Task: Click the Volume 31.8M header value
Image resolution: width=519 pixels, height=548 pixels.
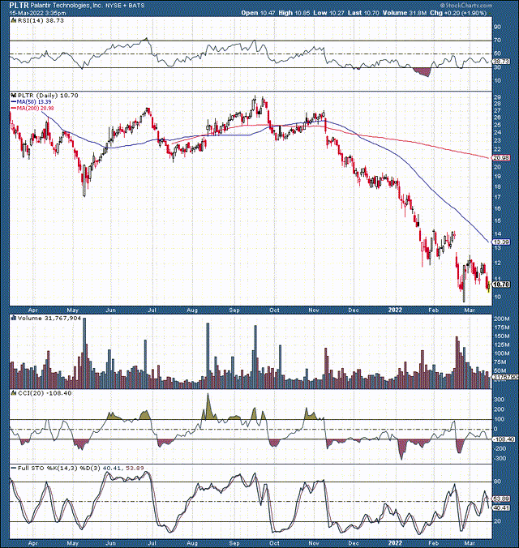Action: click(405, 13)
